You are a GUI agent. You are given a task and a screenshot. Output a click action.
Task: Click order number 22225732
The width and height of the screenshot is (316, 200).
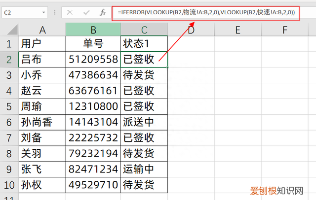(x=93, y=138)
